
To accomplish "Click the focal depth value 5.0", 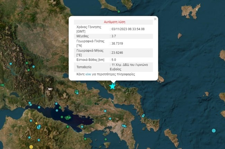I will [114, 60].
